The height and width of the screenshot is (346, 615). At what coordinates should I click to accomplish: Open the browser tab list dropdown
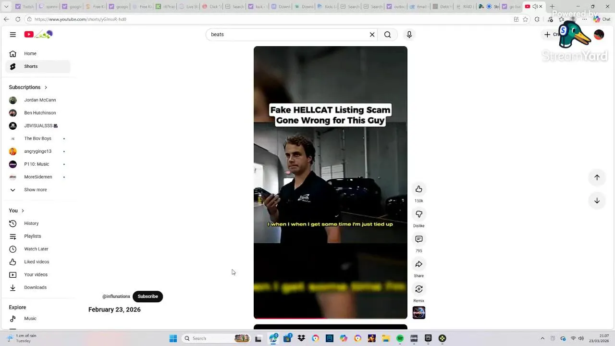[x=6, y=7]
